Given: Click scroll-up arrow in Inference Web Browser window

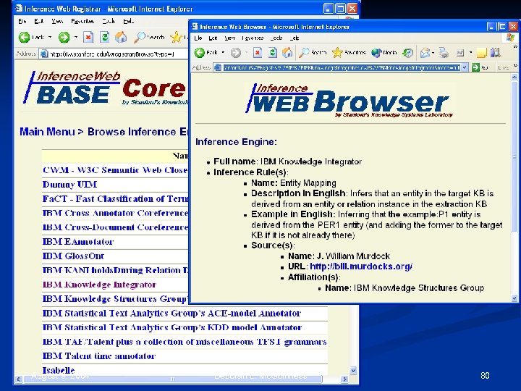Looking at the screenshot, I should (514, 77).
